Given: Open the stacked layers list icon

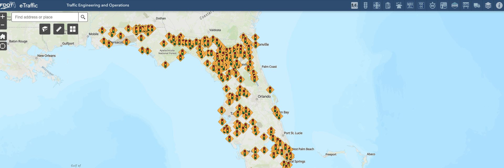Looking at the screenshot, I should tap(488, 5).
